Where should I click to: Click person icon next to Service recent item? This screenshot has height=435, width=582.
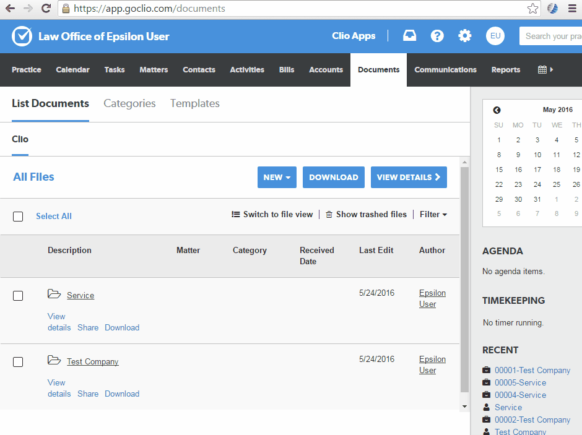[486, 407]
